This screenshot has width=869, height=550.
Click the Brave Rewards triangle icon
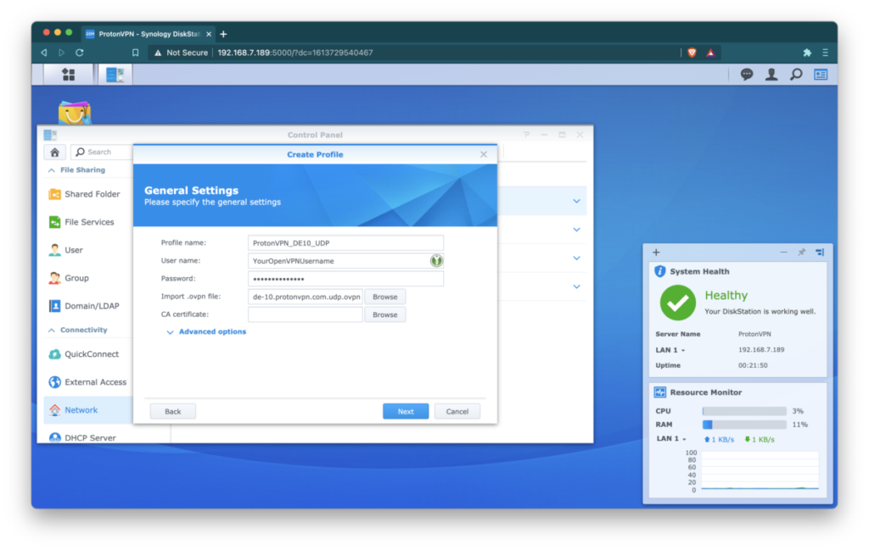pos(710,53)
